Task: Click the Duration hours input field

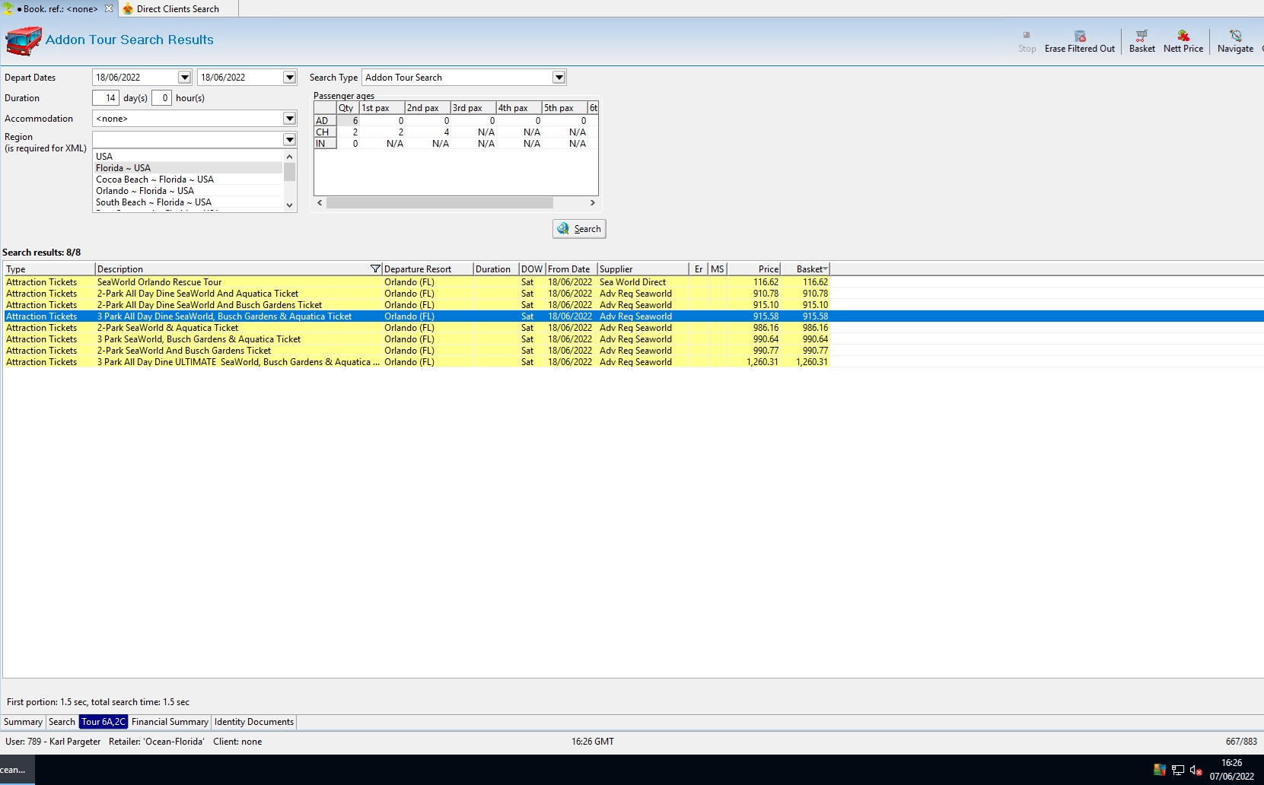Action: (161, 98)
